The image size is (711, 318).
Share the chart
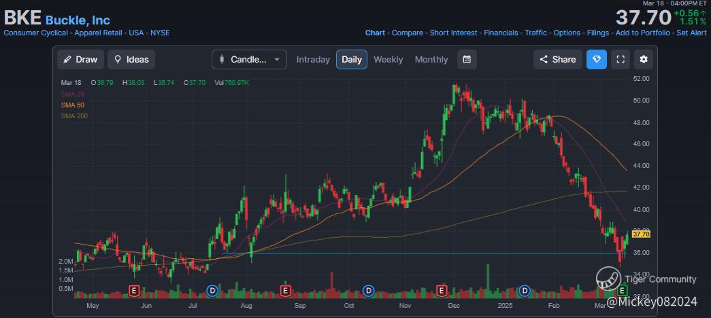558,59
